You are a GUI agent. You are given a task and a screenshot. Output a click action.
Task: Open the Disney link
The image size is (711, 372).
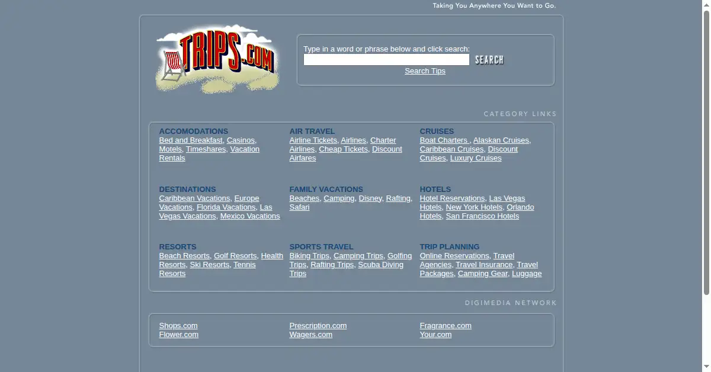(370, 198)
